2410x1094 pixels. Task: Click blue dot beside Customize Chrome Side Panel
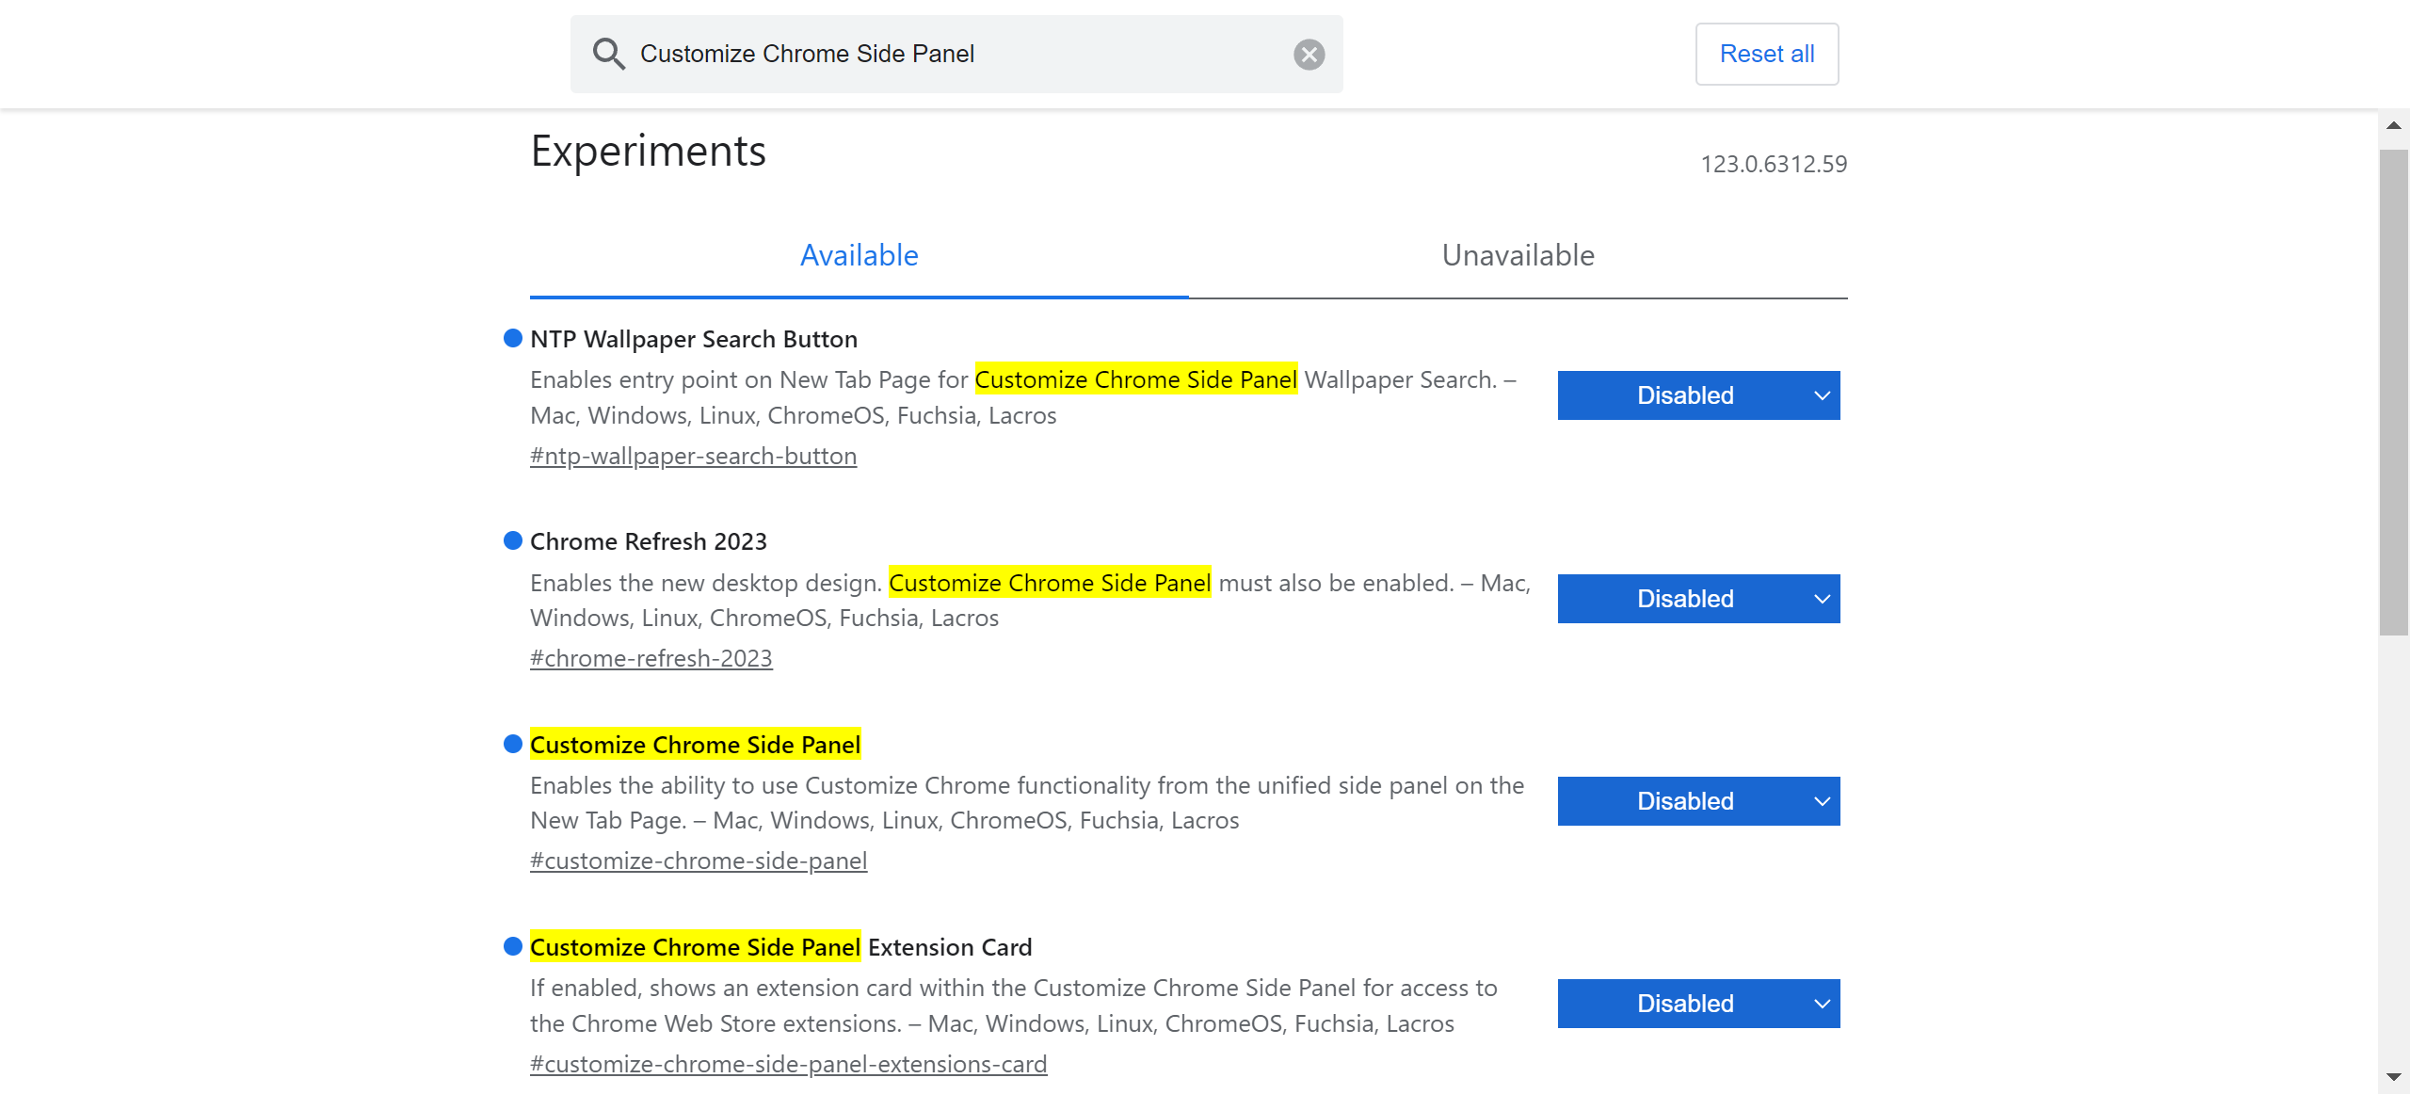(513, 744)
